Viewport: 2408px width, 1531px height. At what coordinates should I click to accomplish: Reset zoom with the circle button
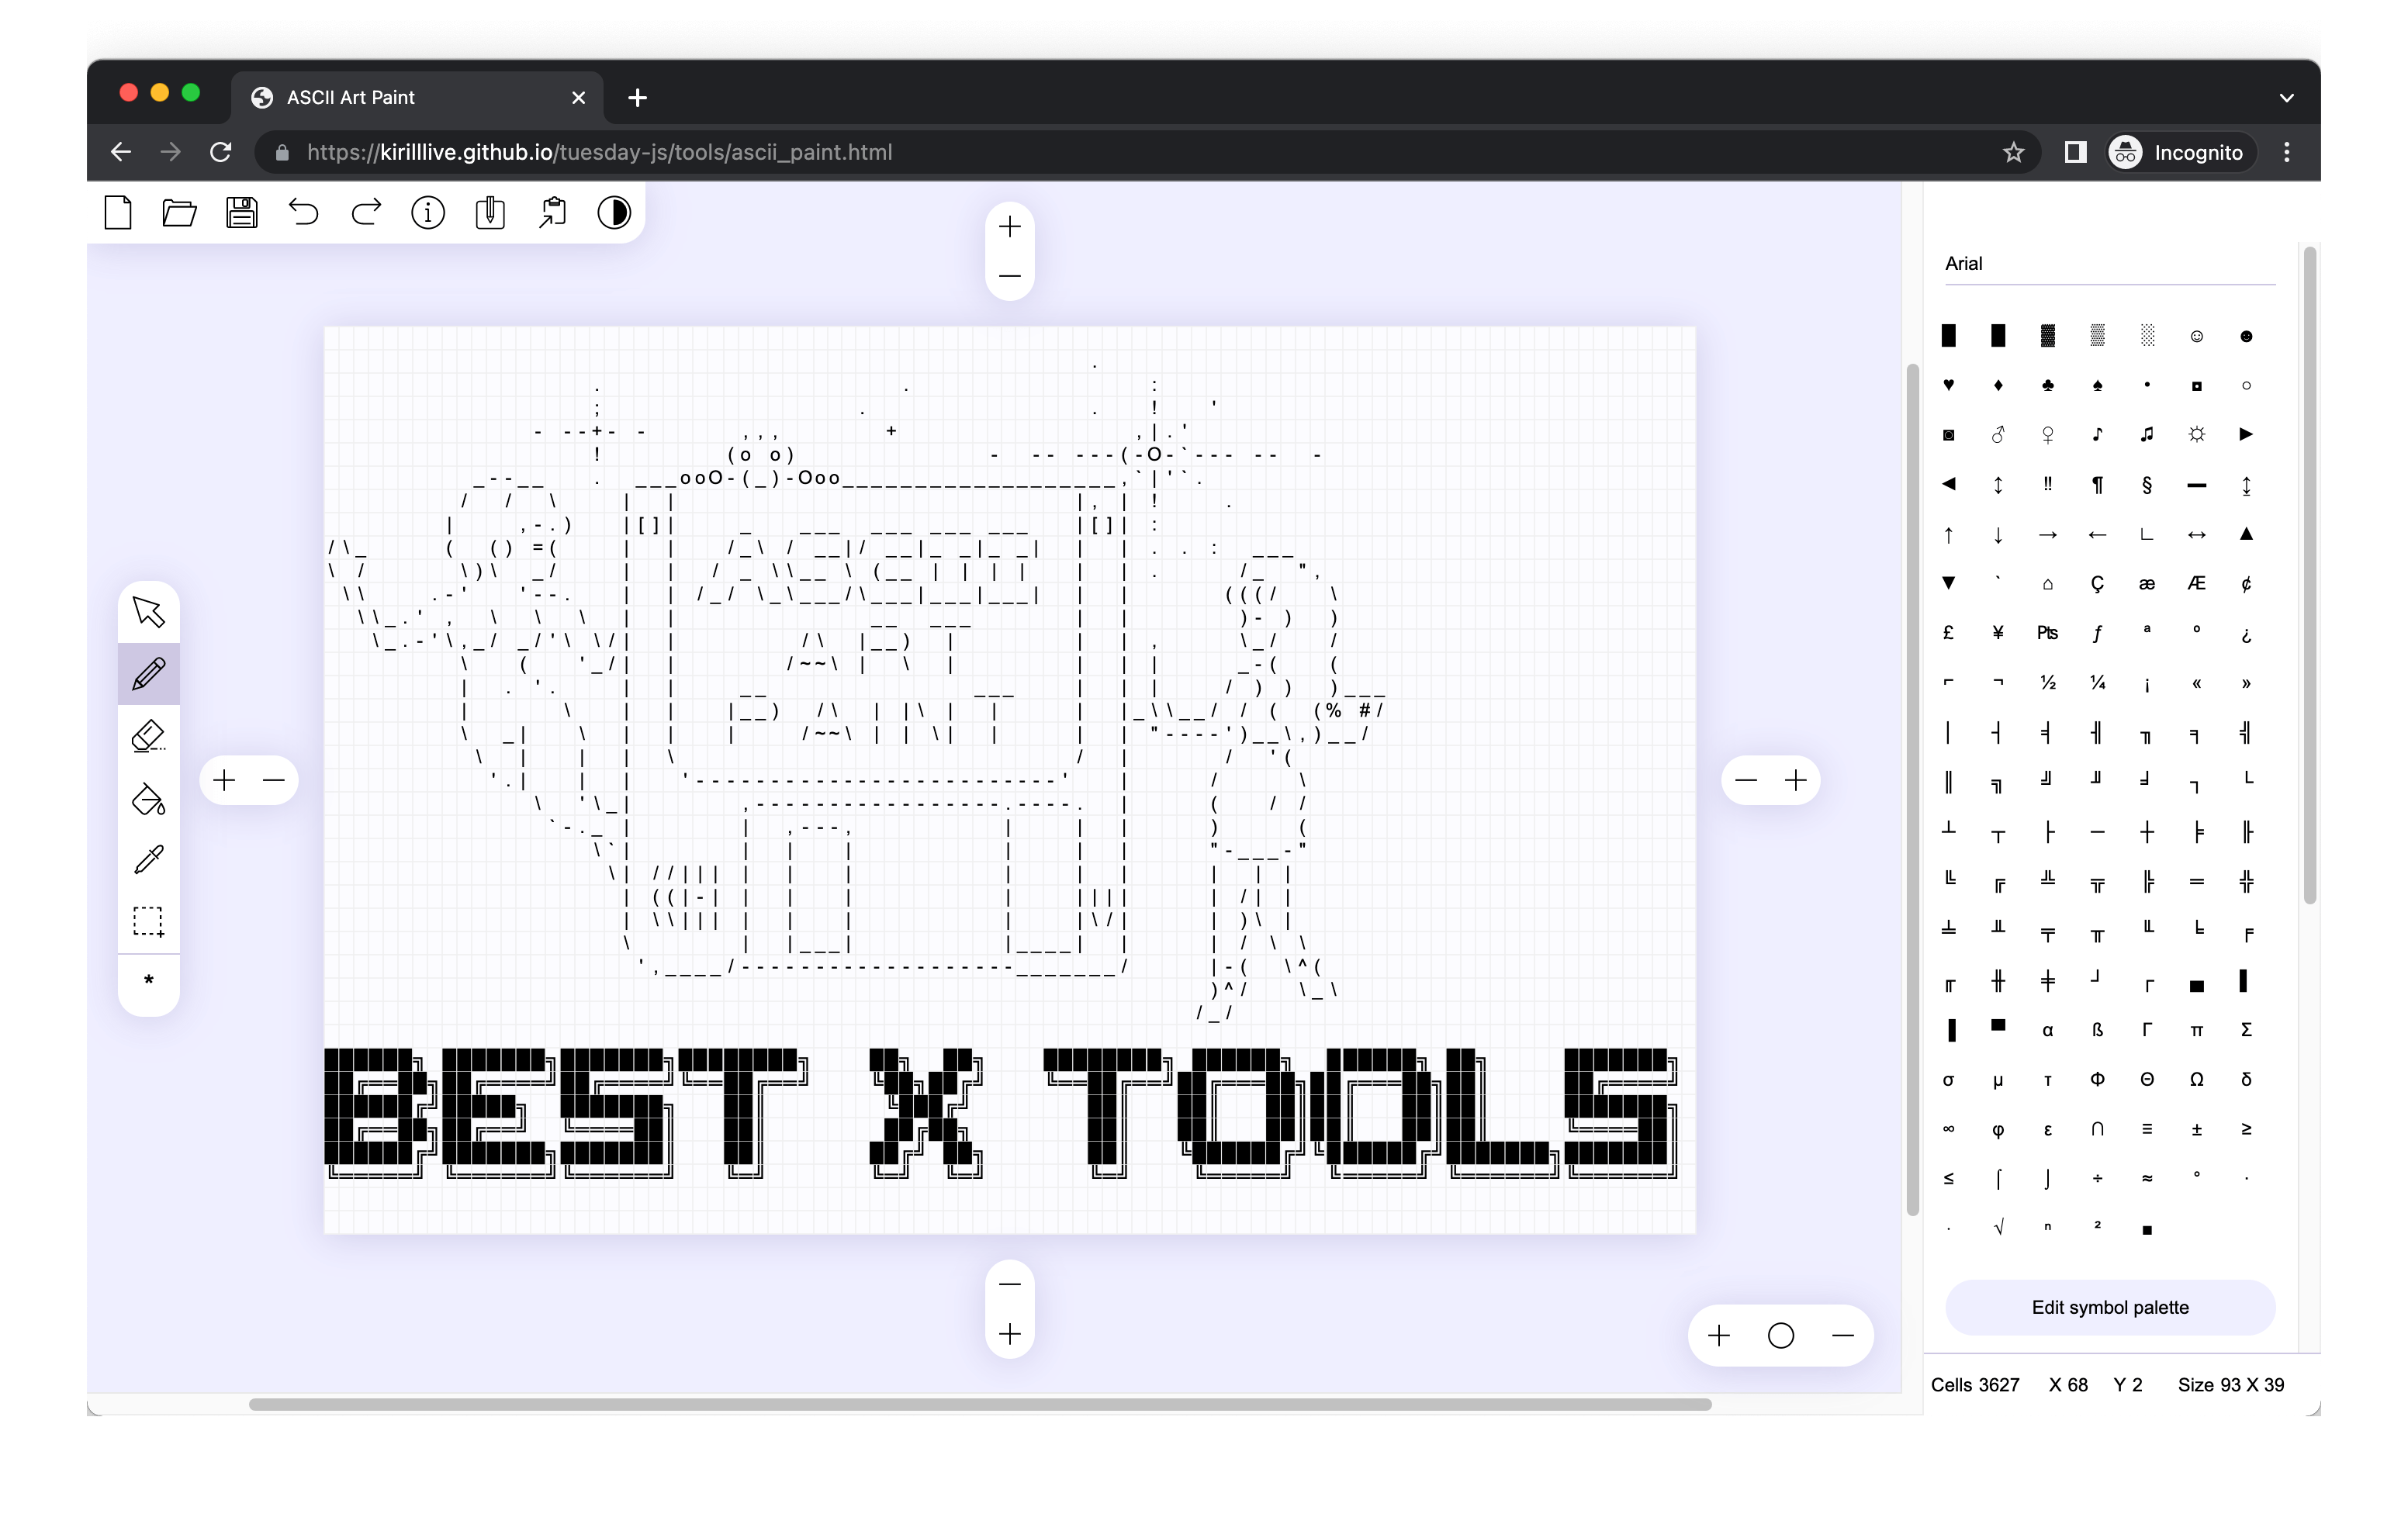pos(1780,1335)
